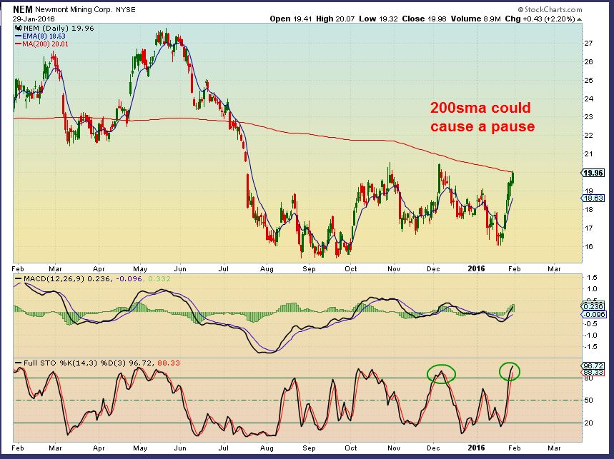This screenshot has width=614, height=459.
Task: Click Dec on the price chart date axis
Action: pyautogui.click(x=433, y=269)
